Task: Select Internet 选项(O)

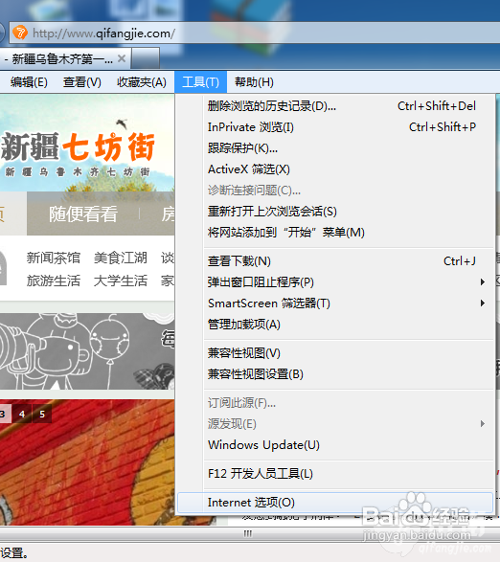Action: [x=335, y=503]
